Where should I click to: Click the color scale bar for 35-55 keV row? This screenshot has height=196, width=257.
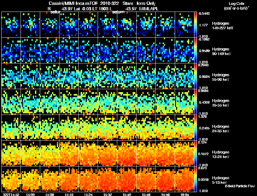[195, 102]
